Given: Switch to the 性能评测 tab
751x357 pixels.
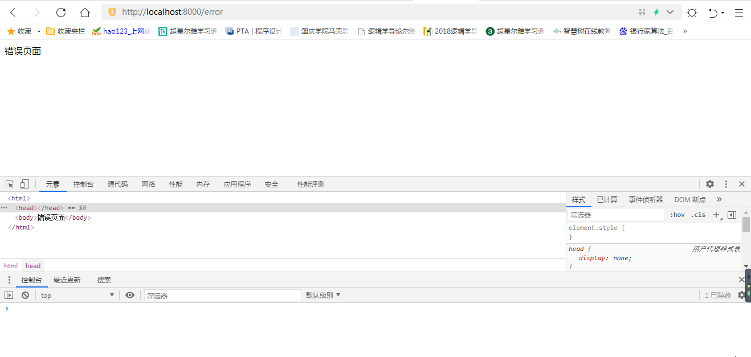Looking at the screenshot, I should tap(311, 184).
